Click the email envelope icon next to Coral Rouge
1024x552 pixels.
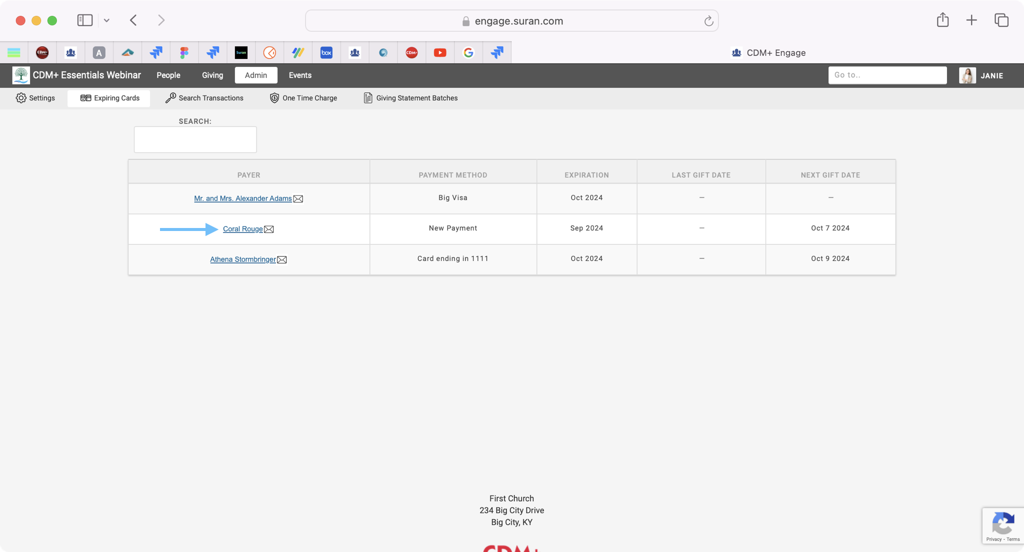click(269, 229)
